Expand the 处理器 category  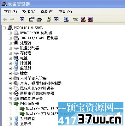coord(10,43)
